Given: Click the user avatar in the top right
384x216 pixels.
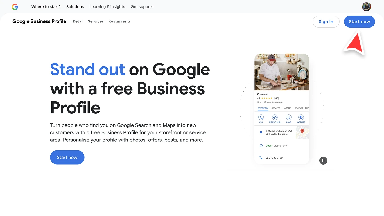Looking at the screenshot, I should 366,6.
